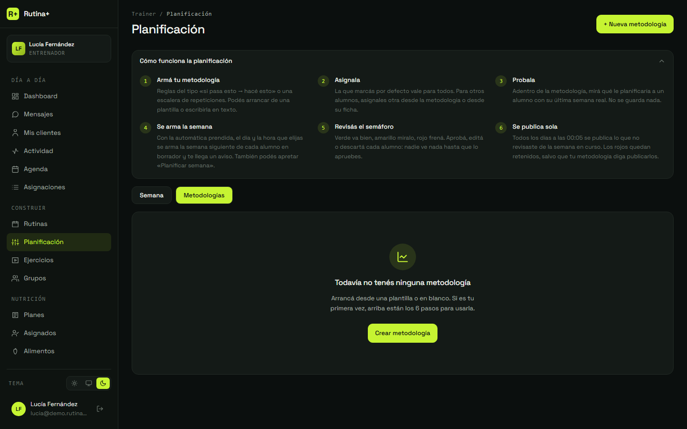Click the 'Asignala' step title

[x=347, y=80]
